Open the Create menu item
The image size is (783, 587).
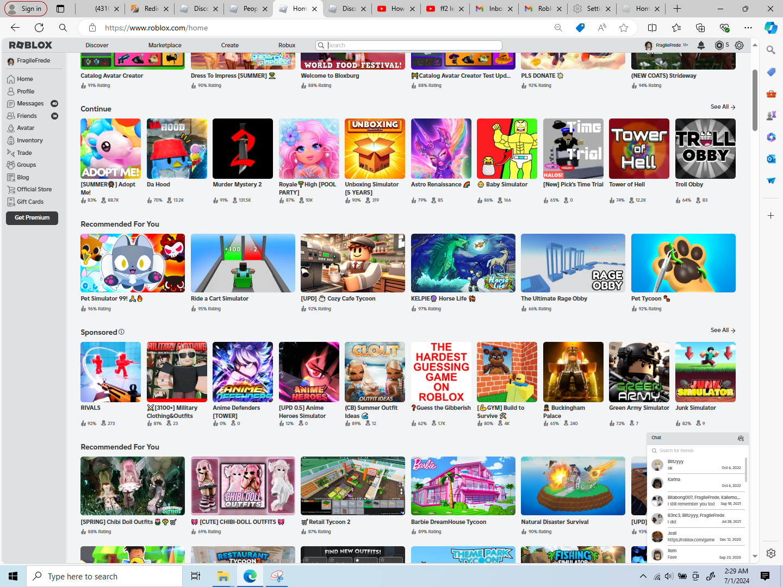click(x=230, y=45)
